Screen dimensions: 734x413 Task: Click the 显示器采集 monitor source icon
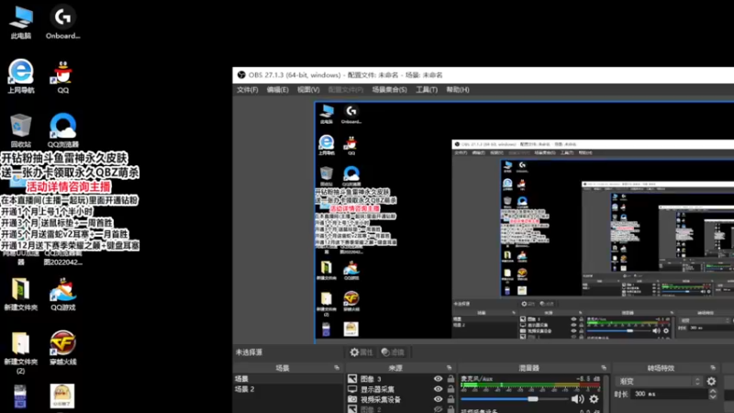click(352, 389)
